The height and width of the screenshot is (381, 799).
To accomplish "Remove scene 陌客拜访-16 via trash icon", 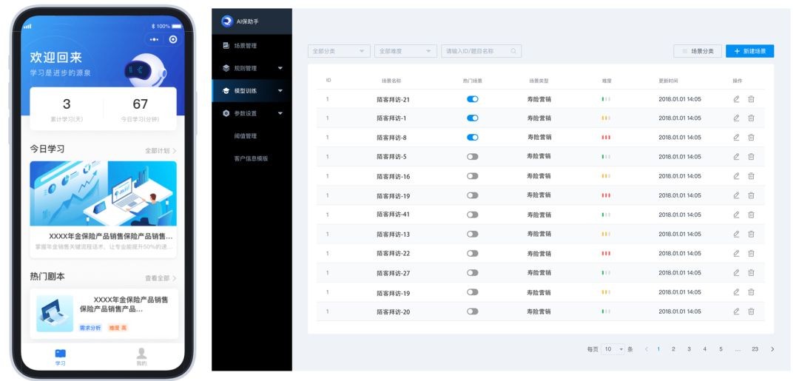I will pos(751,176).
